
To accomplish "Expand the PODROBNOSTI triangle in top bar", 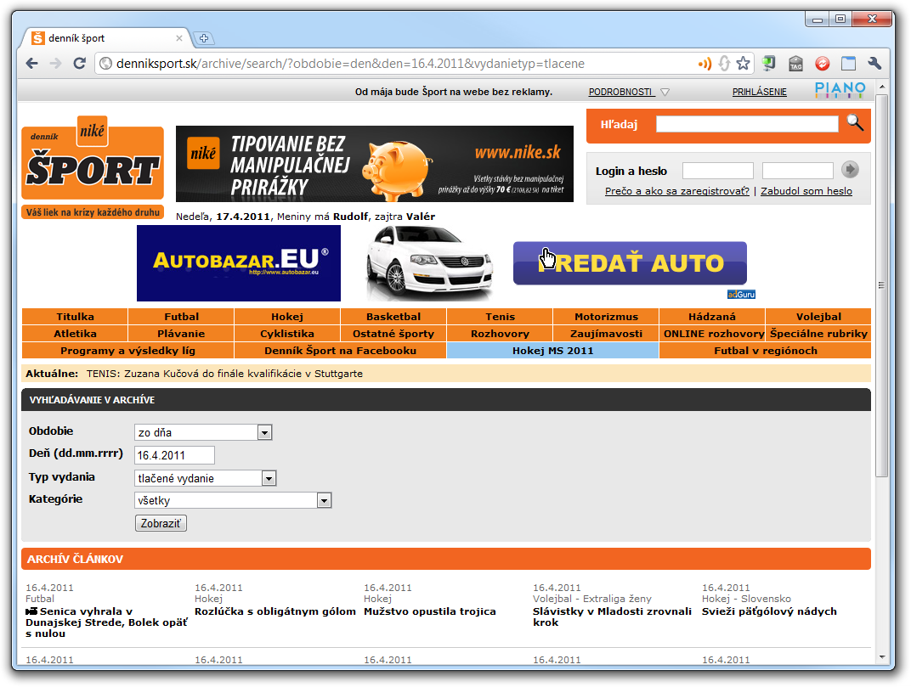I will 665,93.
